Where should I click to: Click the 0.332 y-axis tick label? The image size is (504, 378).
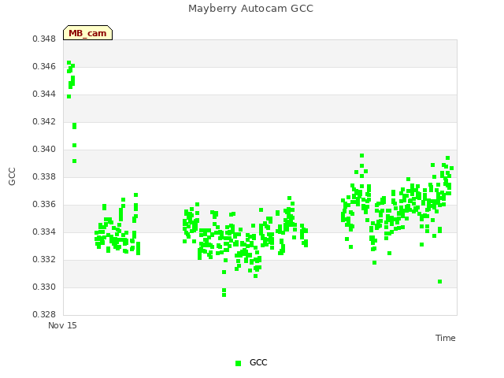[44, 259]
